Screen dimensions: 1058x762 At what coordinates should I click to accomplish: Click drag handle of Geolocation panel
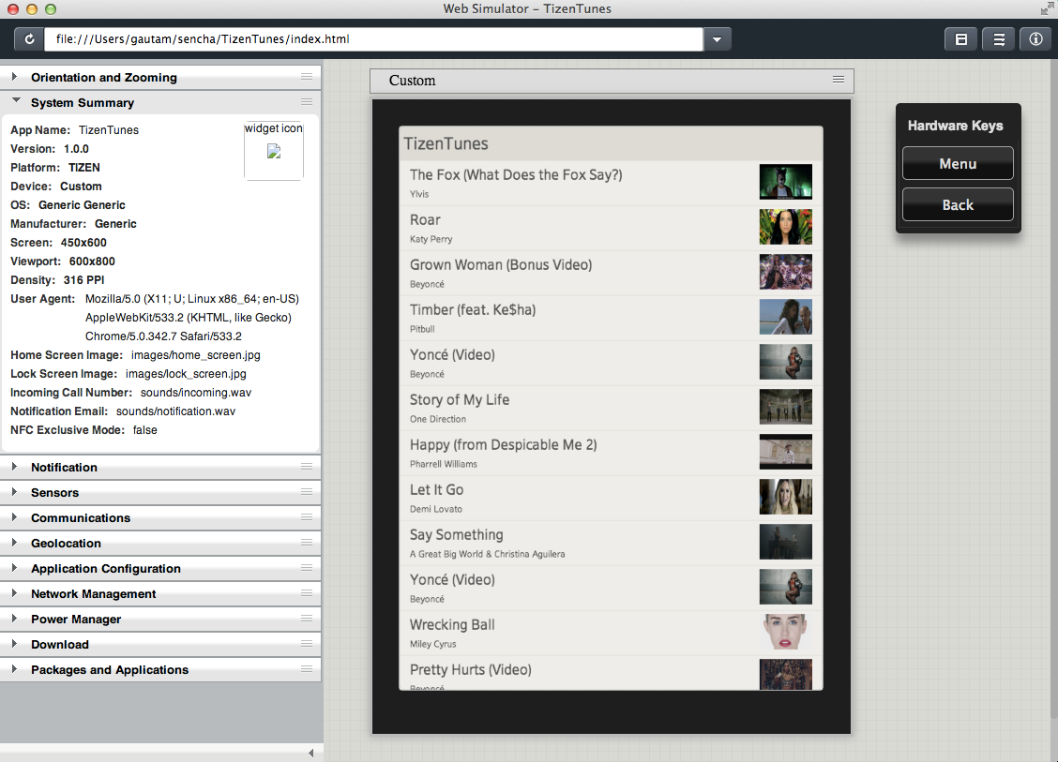[x=307, y=542]
